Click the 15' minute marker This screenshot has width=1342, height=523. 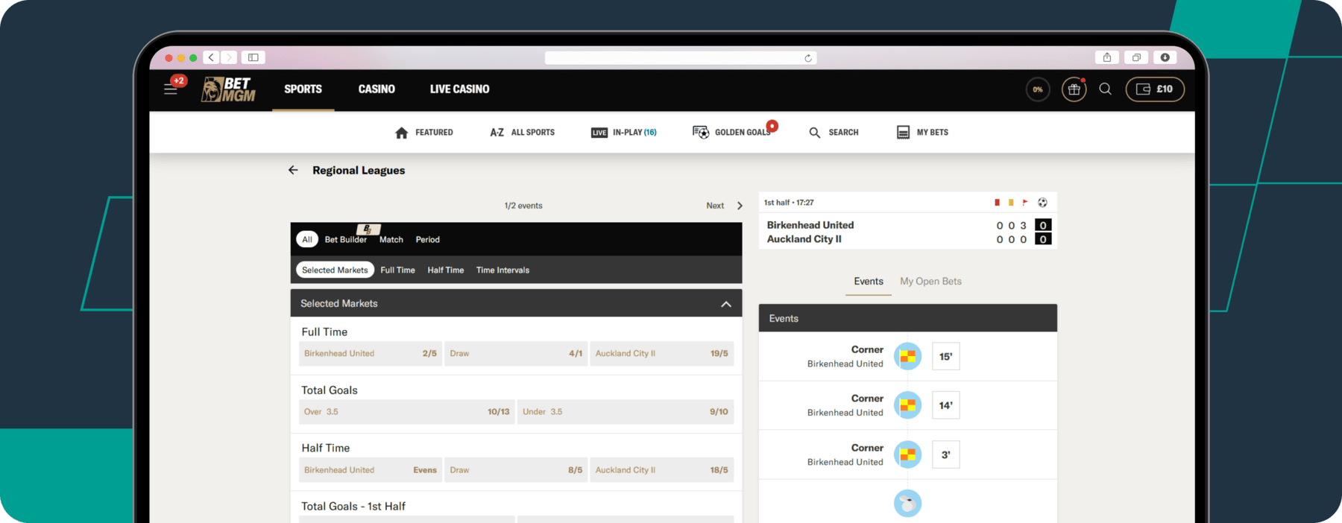pyautogui.click(x=946, y=356)
